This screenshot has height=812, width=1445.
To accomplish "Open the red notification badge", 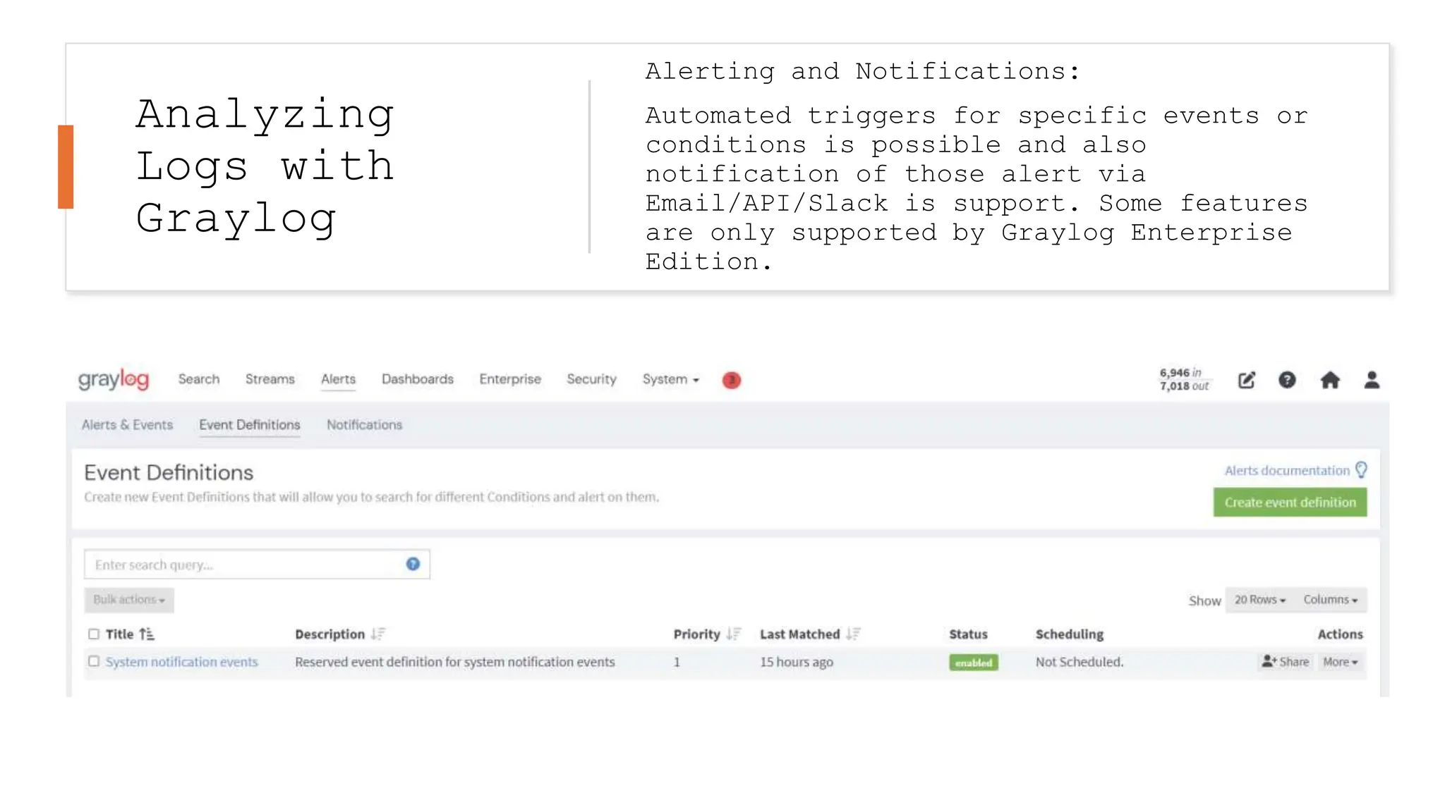I will (x=732, y=380).
